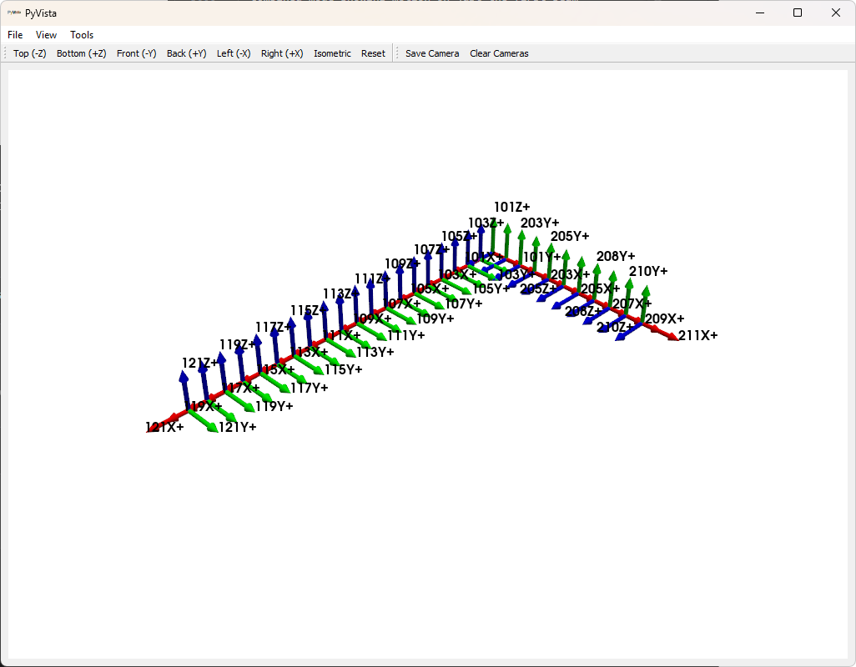Apply the Isometric view

pos(331,53)
